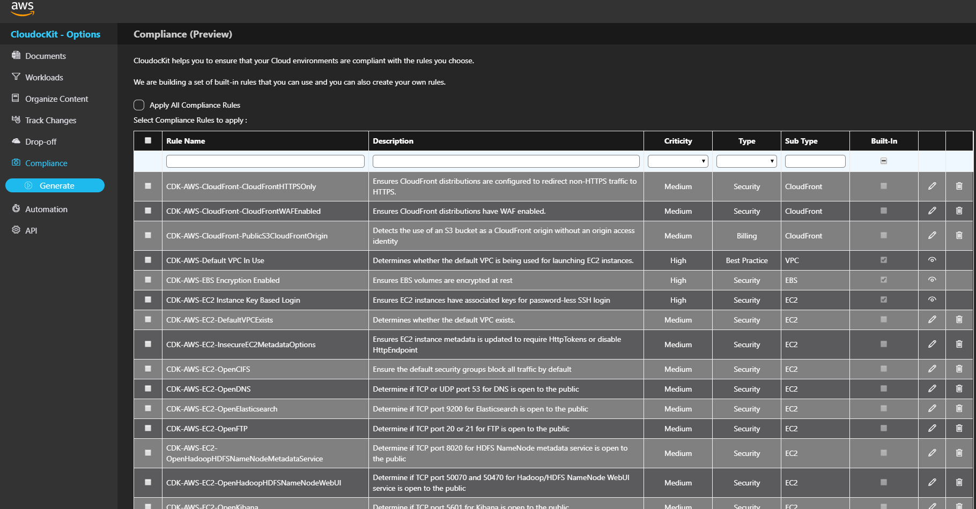Screen dimensions: 976x509
Task: Delete the CDK-AWS-EC2-OpenFTP rule
Action: (x=959, y=428)
